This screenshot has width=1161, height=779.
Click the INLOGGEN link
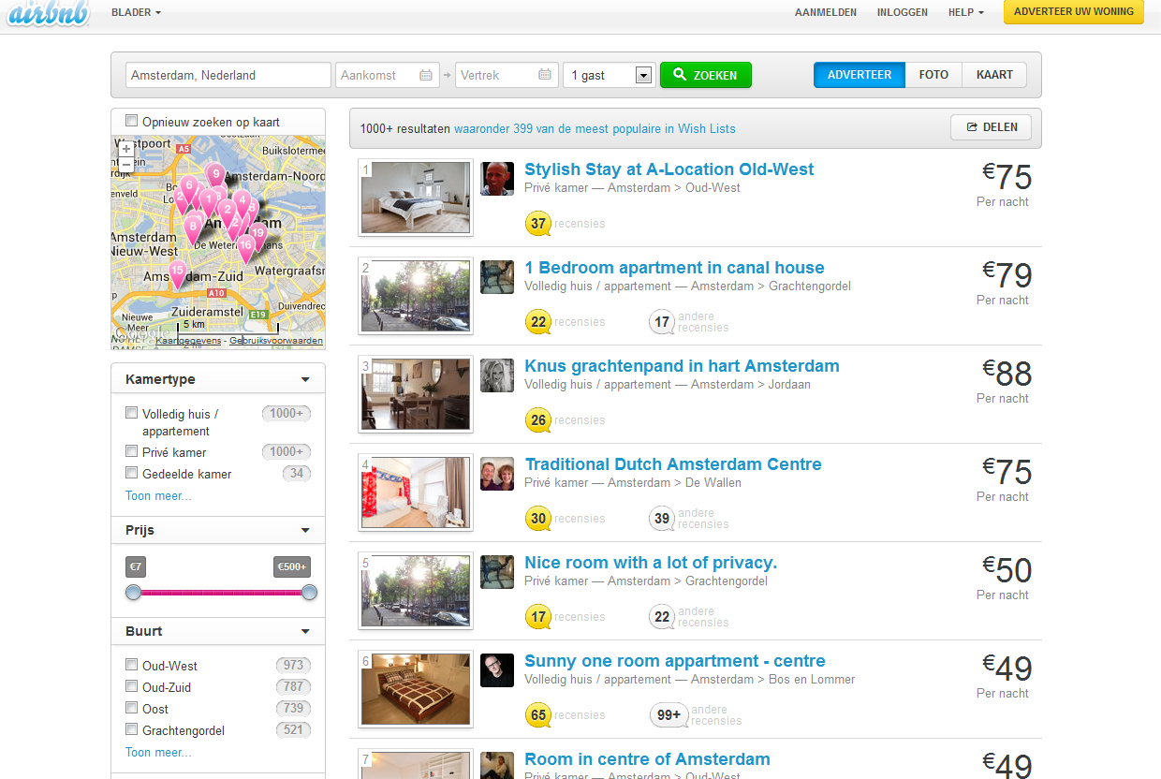[x=902, y=12]
